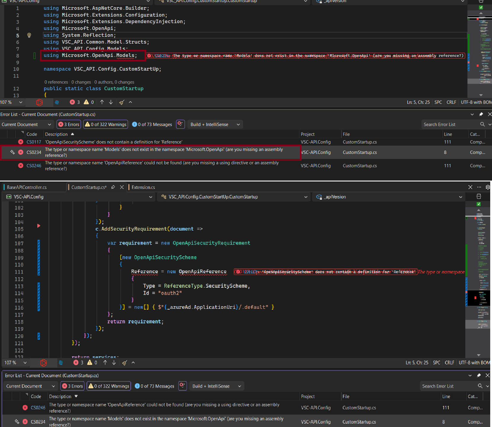This screenshot has width=492, height=427.
Task: Open Current Document scope dropdown in upper Error List
Action: click(x=26, y=124)
